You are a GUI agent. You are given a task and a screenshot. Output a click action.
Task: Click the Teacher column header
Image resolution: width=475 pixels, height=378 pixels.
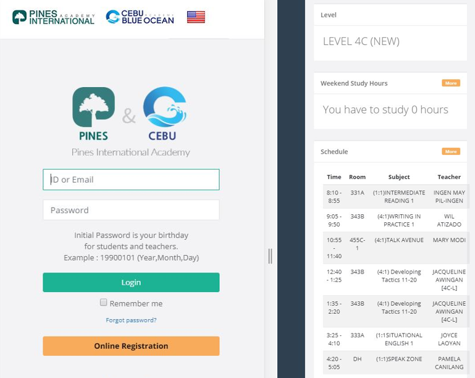point(449,177)
